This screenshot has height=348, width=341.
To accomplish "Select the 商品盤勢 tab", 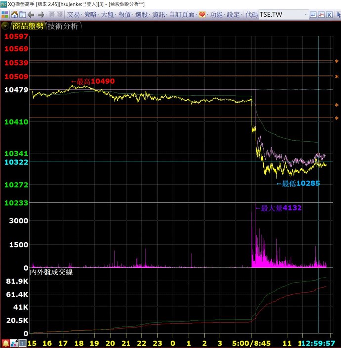I will click(28, 26).
